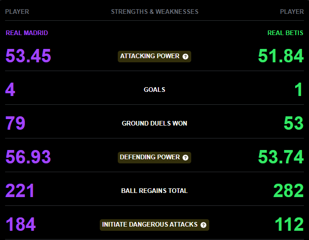Click the Goals stat label
309x240 pixels.
point(154,90)
